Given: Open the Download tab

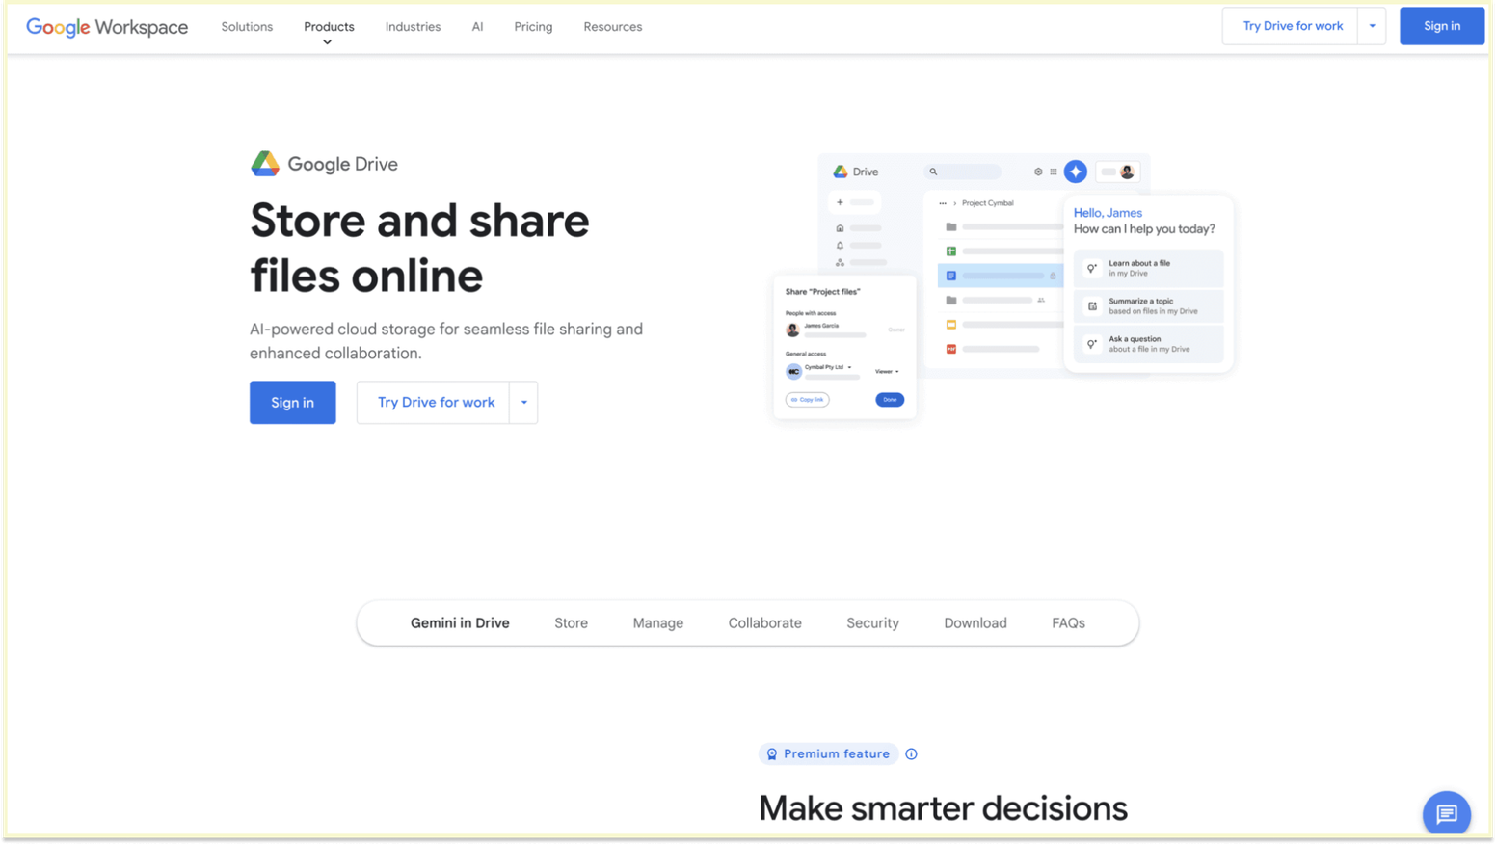Looking at the screenshot, I should pyautogui.click(x=975, y=623).
